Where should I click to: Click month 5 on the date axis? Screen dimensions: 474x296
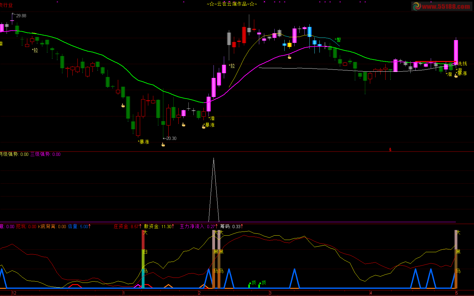(x=457, y=293)
